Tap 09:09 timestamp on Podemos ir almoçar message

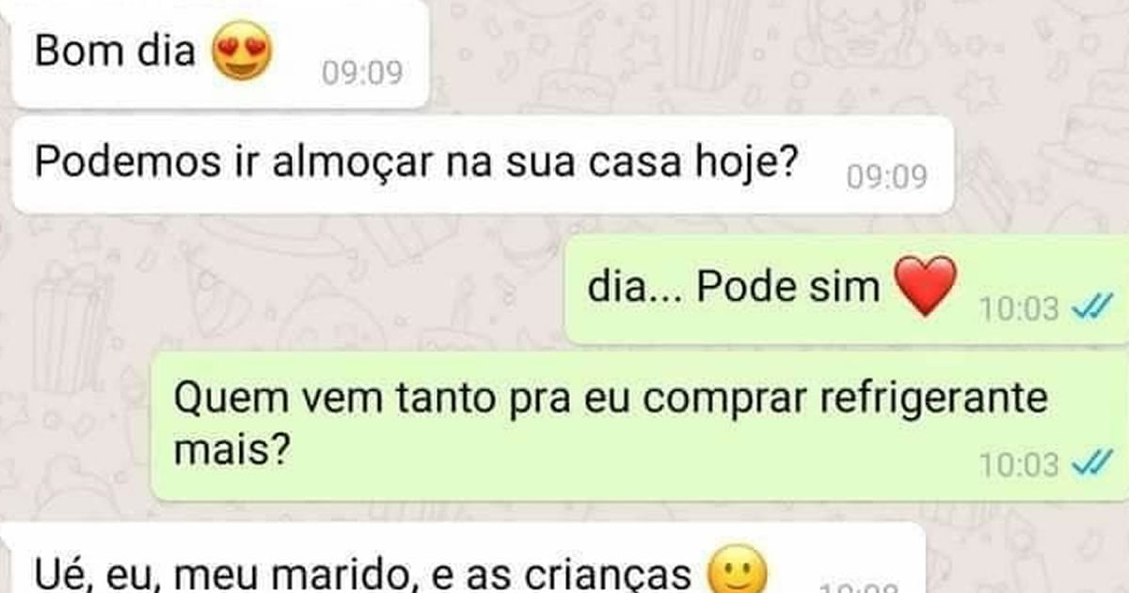click(887, 176)
